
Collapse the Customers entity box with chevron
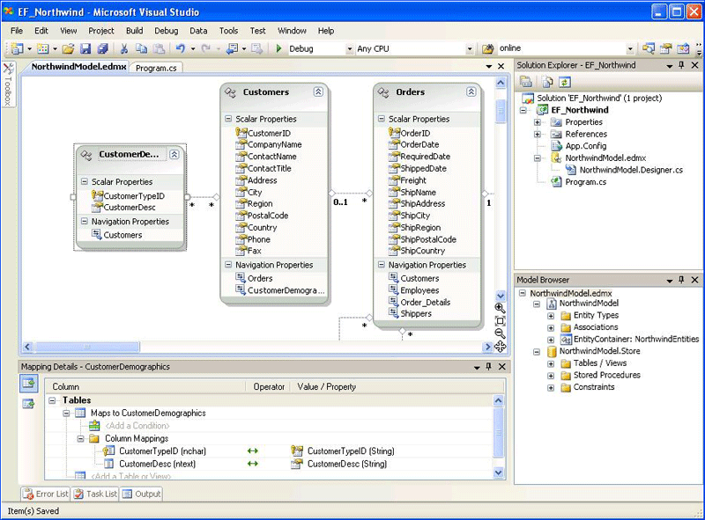318,92
